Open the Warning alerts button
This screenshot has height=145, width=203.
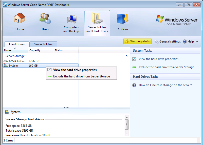click(x=137, y=41)
